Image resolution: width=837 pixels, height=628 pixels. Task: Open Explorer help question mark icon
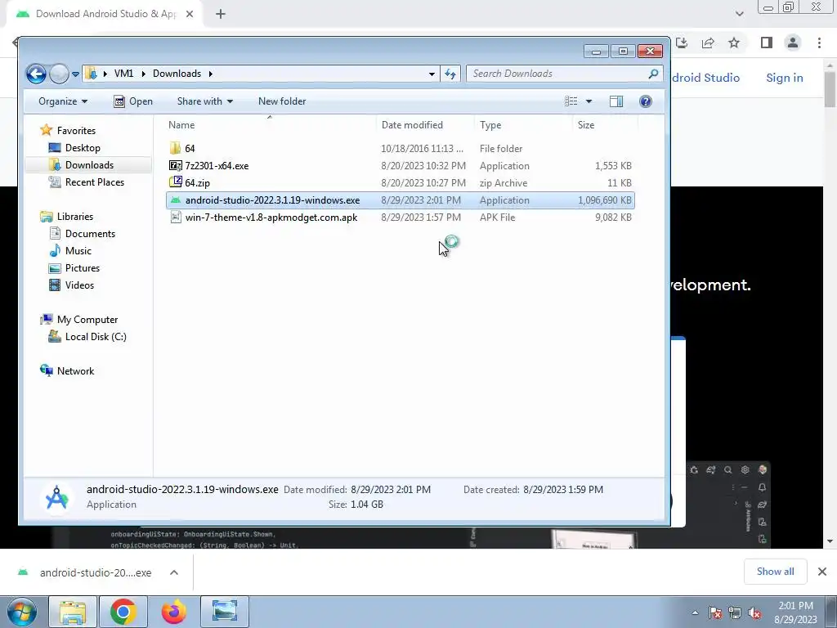pos(646,101)
